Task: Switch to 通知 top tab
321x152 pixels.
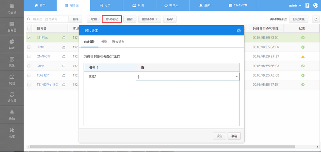Action: coord(206,6)
